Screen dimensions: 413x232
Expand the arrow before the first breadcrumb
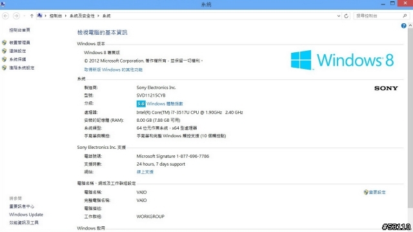click(x=46, y=16)
